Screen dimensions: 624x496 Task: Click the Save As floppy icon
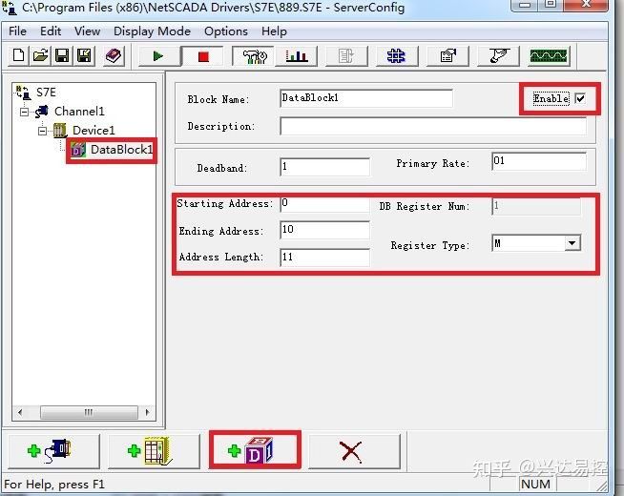[x=84, y=55]
